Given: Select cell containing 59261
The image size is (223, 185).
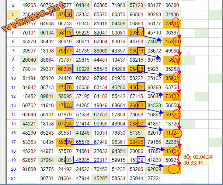Looking at the screenshot, I should [154, 69].
